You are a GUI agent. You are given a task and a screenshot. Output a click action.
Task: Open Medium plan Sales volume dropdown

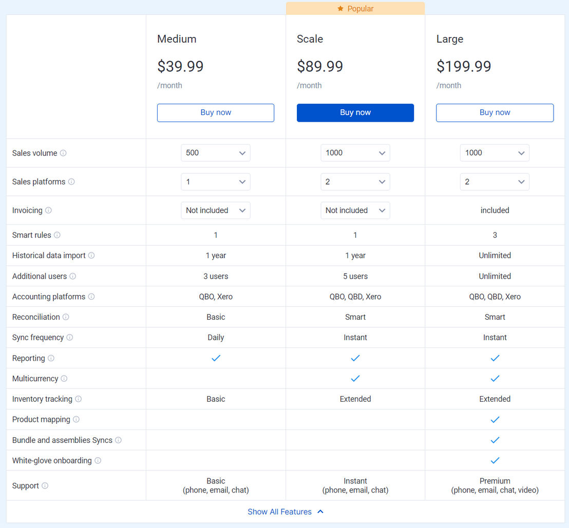click(x=216, y=153)
